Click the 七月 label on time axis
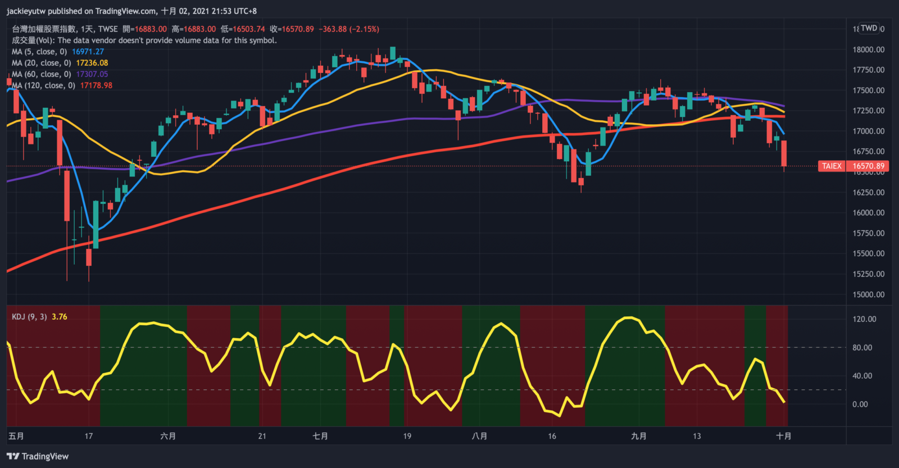Image resolution: width=899 pixels, height=468 pixels. 320,436
